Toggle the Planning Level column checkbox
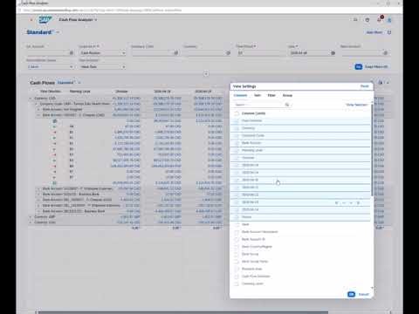The width and height of the screenshot is (419, 314). pyautogui.click(x=237, y=150)
